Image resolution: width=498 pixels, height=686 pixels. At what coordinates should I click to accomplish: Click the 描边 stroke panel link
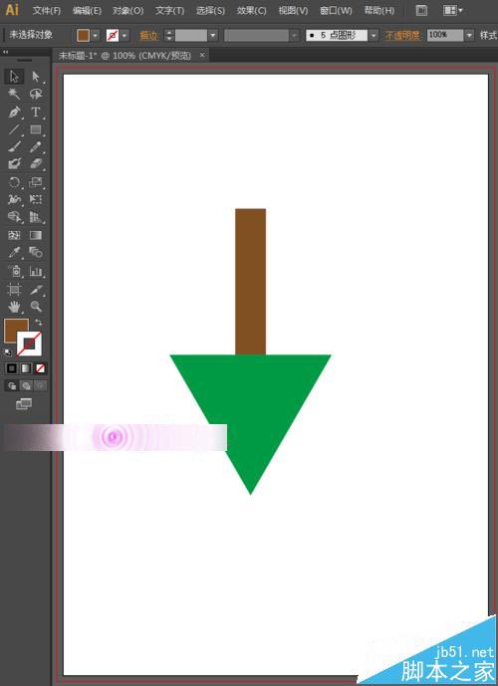point(148,35)
